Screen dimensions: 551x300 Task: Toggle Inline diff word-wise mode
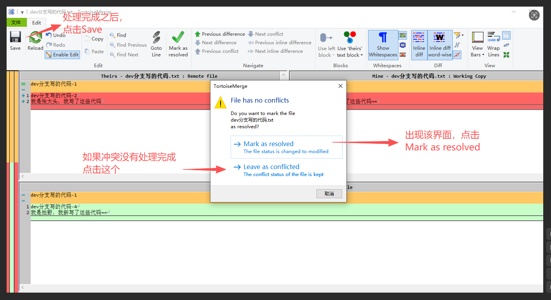[x=440, y=45]
